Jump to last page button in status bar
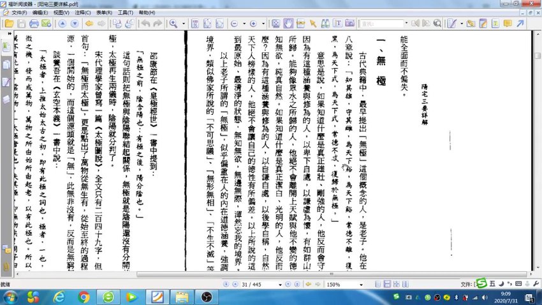 click(x=297, y=284)
